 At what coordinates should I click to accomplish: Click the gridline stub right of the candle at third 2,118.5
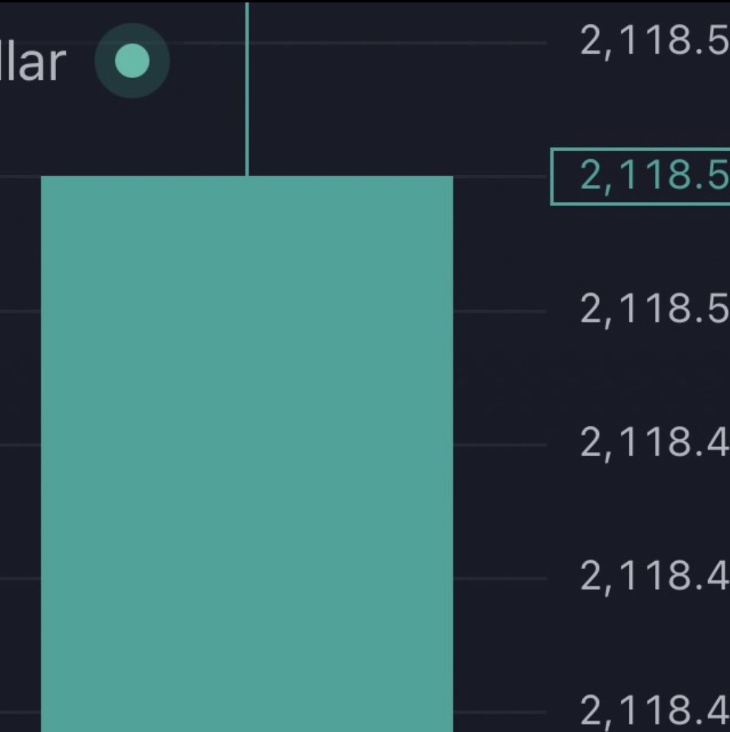500,311
